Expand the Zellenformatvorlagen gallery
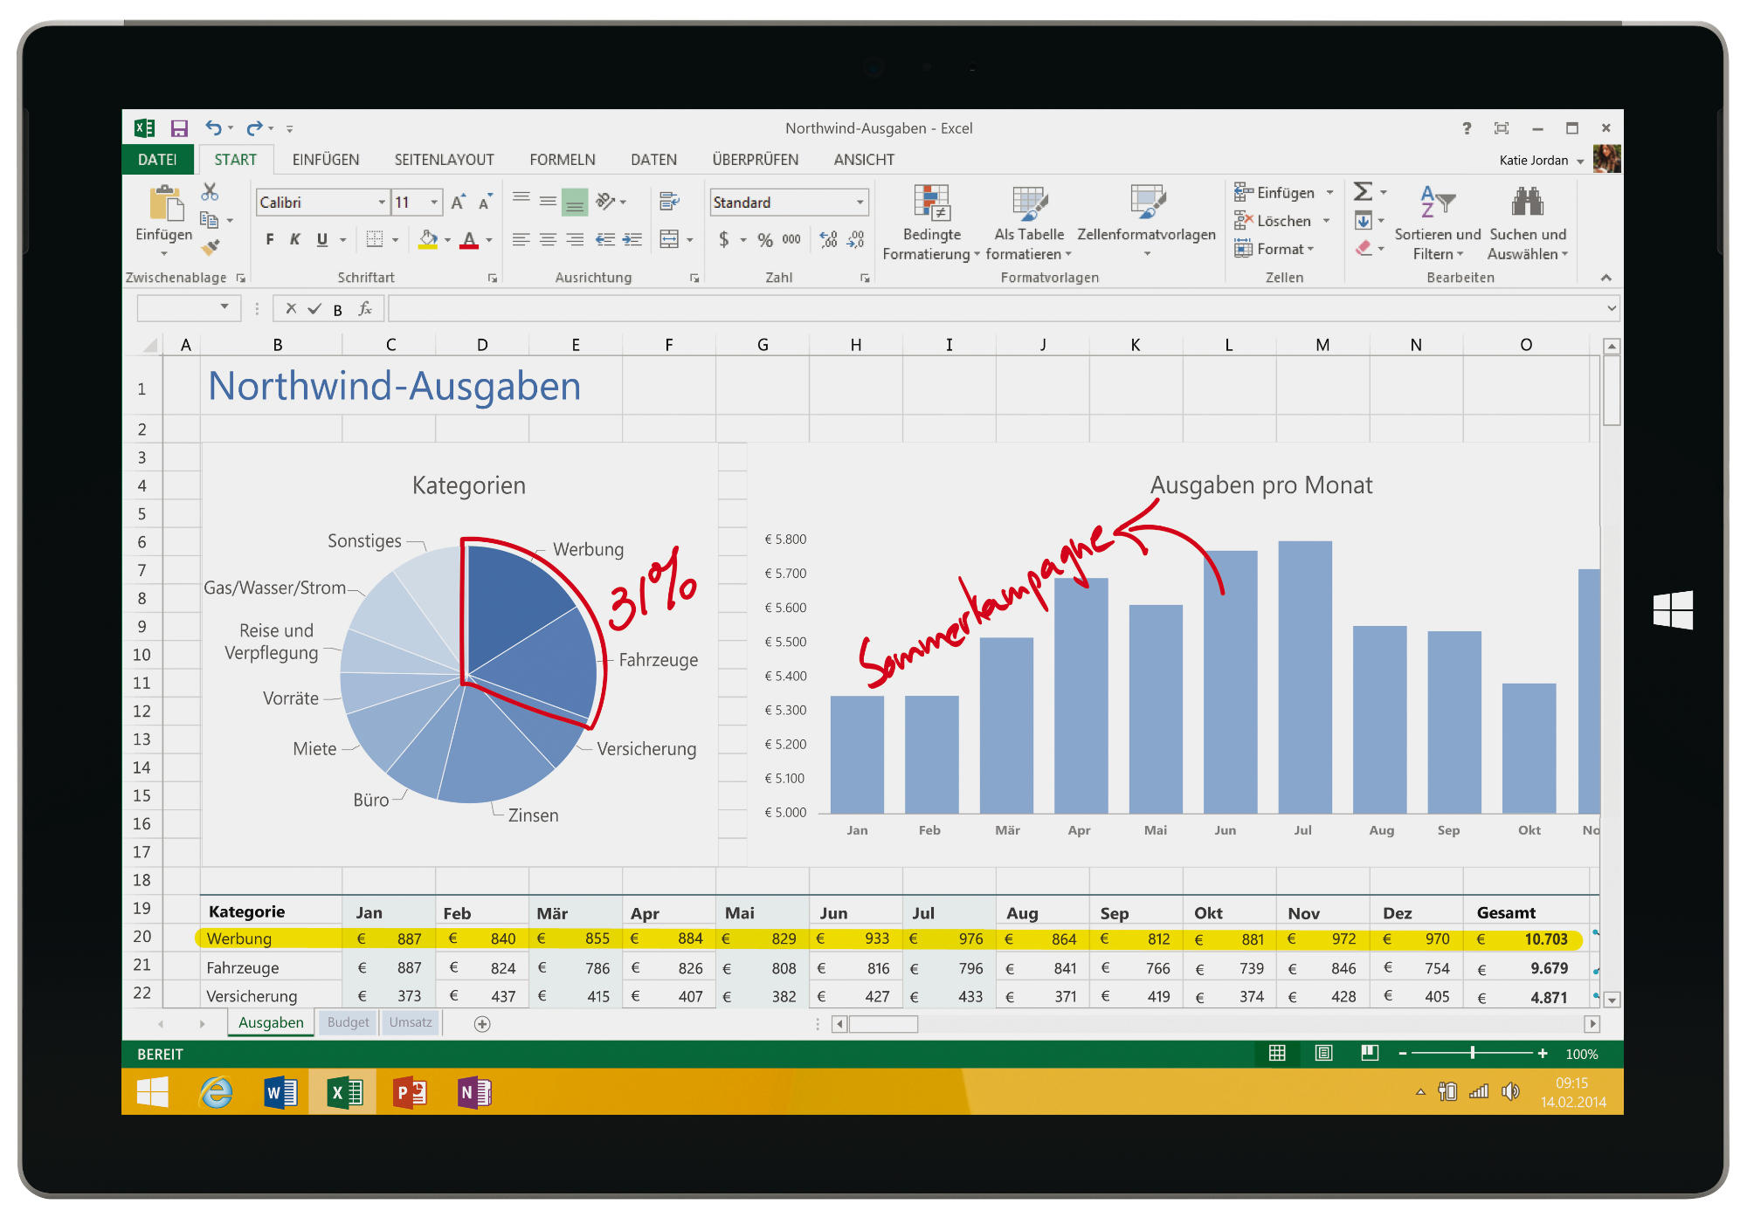The width and height of the screenshot is (1747, 1217). click(x=1147, y=254)
